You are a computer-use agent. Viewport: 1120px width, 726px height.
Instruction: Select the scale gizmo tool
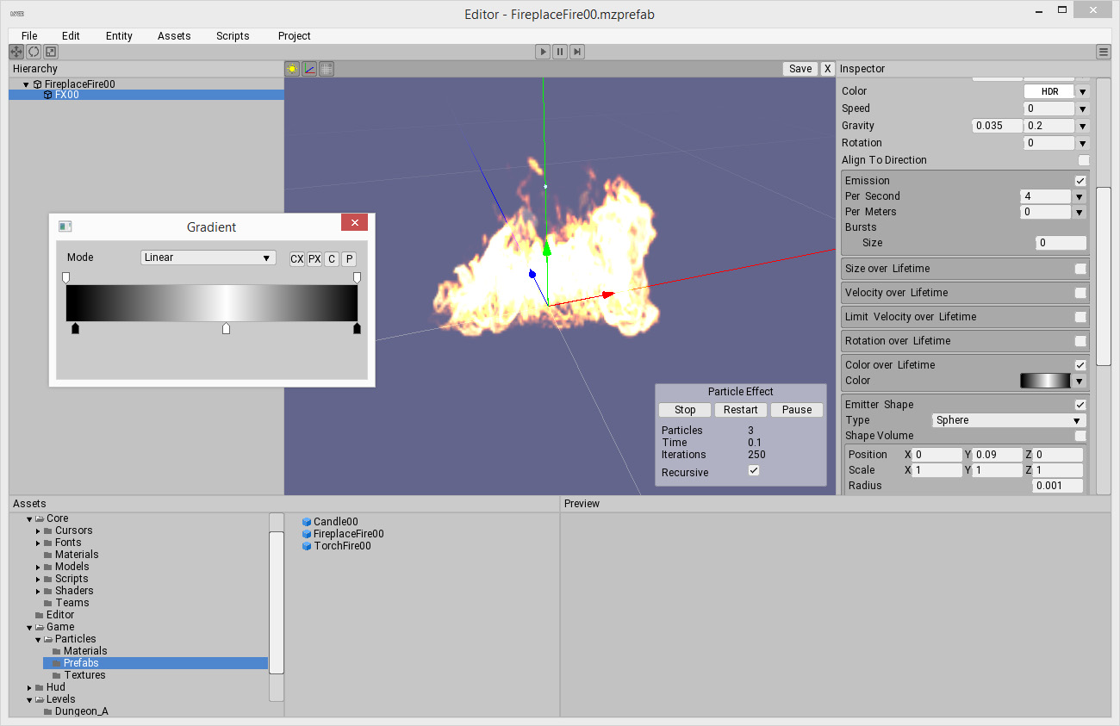click(51, 52)
